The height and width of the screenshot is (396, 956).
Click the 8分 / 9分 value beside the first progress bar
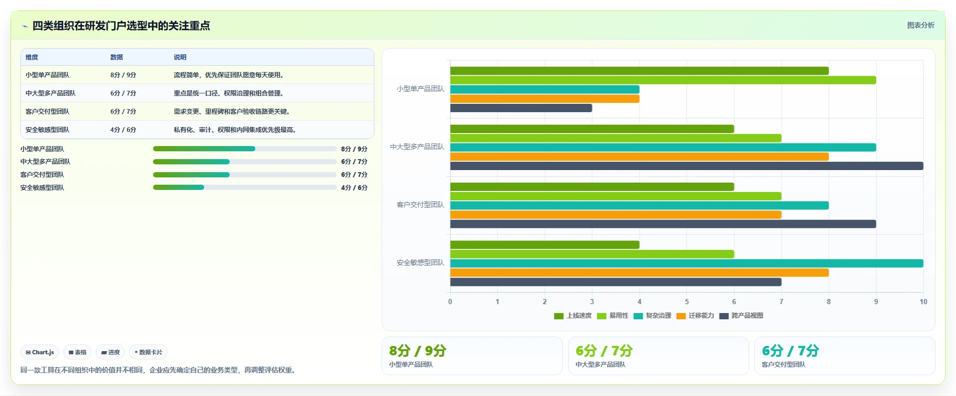click(354, 149)
